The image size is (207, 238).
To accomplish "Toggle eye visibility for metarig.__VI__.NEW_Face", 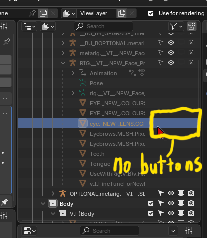I will coord(171,53).
